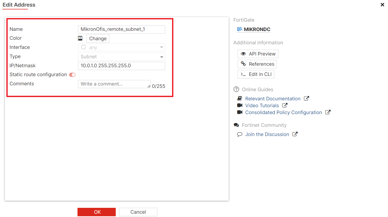
Task: Click the Comments text area
Action: click(114, 84)
